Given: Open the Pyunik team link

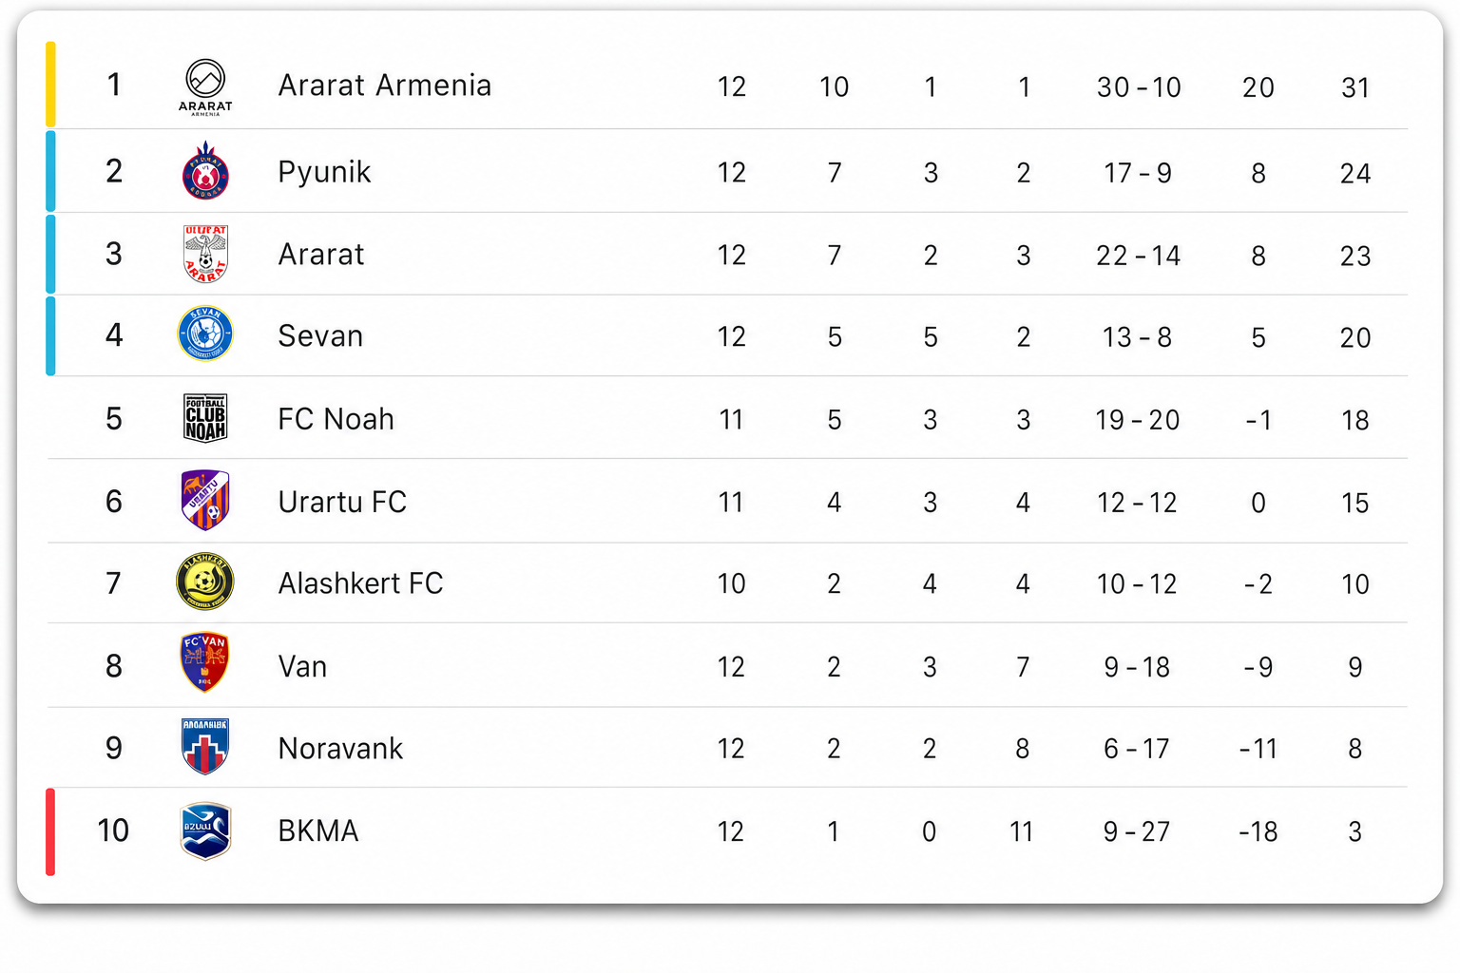Looking at the screenshot, I should 324,173.
